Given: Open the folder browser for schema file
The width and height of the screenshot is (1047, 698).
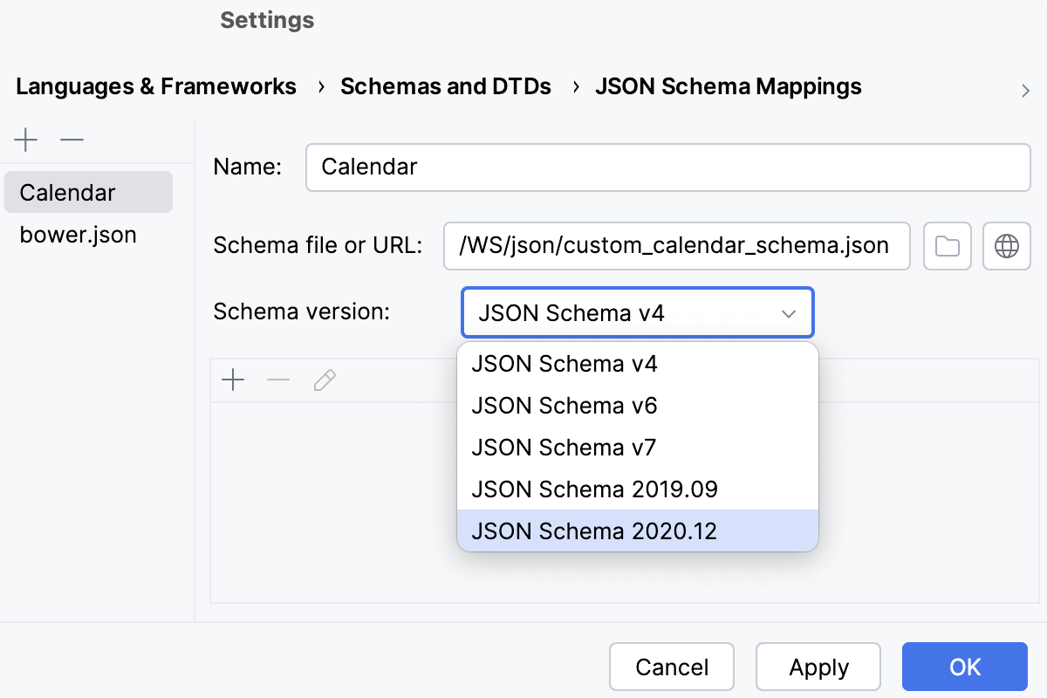Looking at the screenshot, I should pos(947,246).
